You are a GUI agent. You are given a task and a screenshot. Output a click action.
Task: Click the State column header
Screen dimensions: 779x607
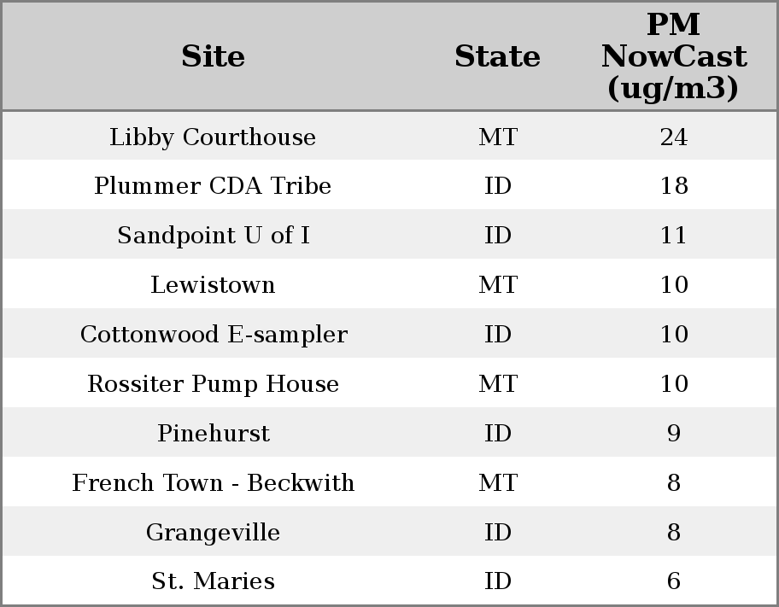pyautogui.click(x=497, y=57)
